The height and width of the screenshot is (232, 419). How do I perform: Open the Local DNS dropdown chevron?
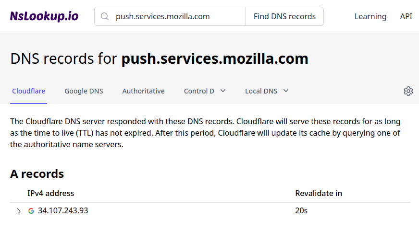[x=286, y=91]
